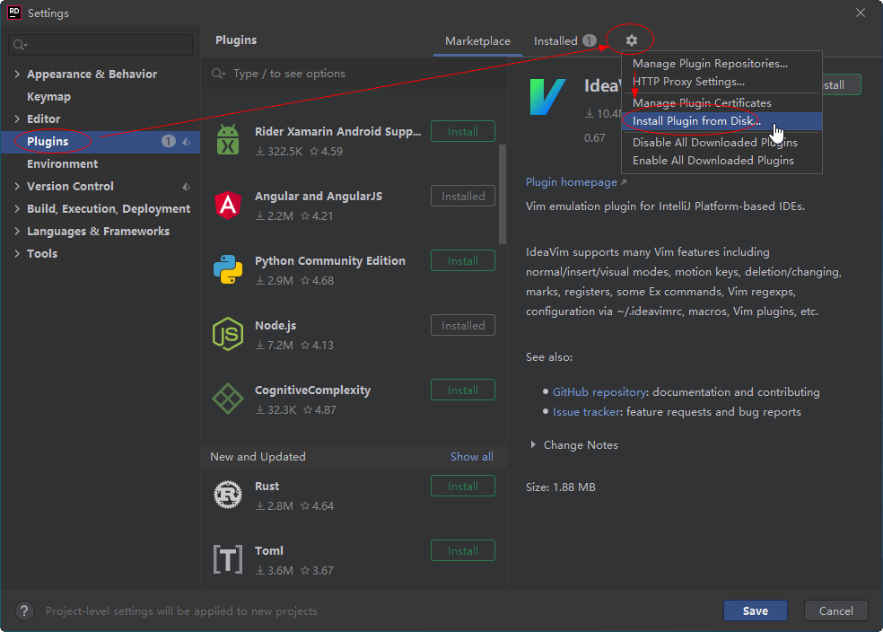Image resolution: width=883 pixels, height=632 pixels.
Task: Expand Appearance & Behavior settings
Action: (x=17, y=74)
